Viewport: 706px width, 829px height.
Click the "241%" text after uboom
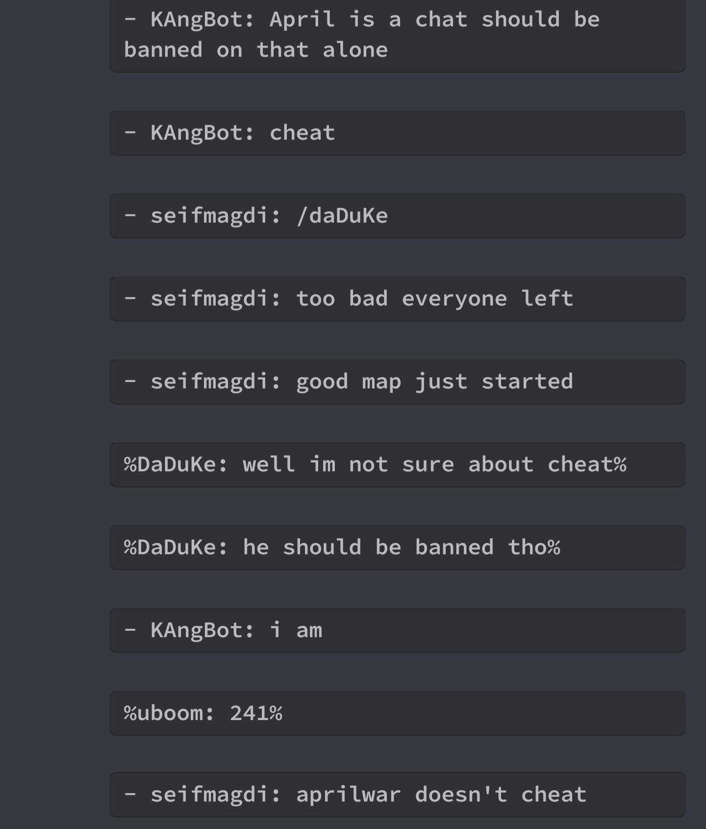(x=256, y=713)
